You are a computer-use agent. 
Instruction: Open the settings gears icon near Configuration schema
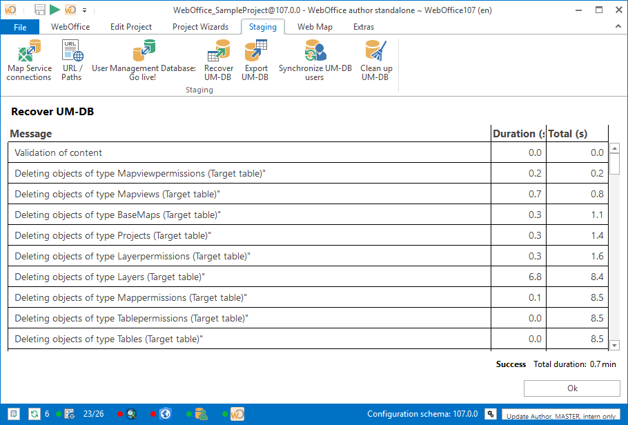tap(490, 413)
